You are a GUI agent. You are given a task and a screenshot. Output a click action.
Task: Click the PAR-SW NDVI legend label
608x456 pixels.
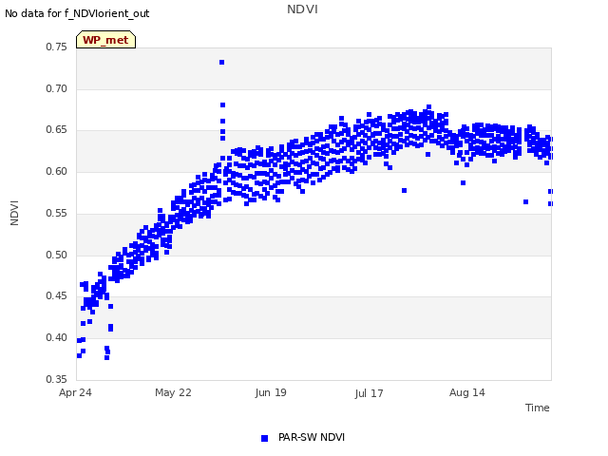pyautogui.click(x=312, y=437)
